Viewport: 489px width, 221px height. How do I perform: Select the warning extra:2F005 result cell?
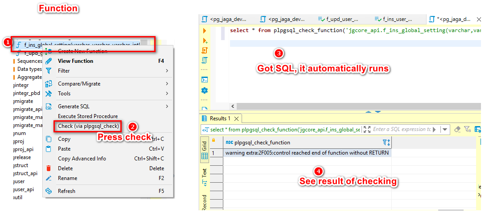pos(307,153)
